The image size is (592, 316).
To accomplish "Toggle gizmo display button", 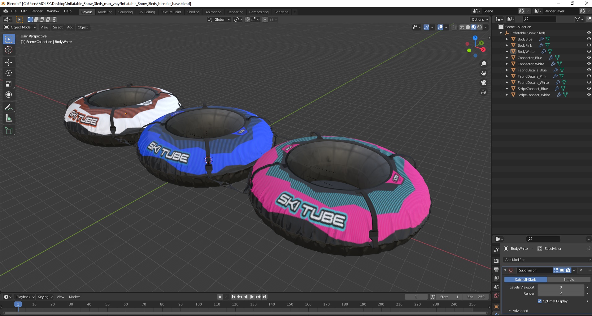I will [x=426, y=27].
